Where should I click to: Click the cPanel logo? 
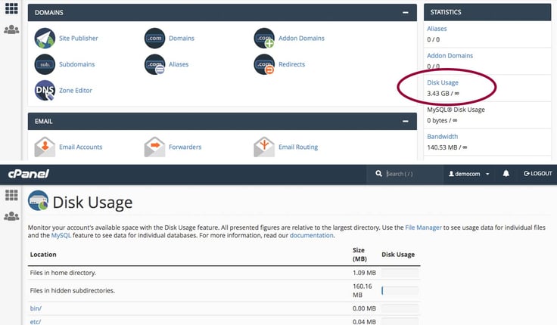tap(29, 174)
